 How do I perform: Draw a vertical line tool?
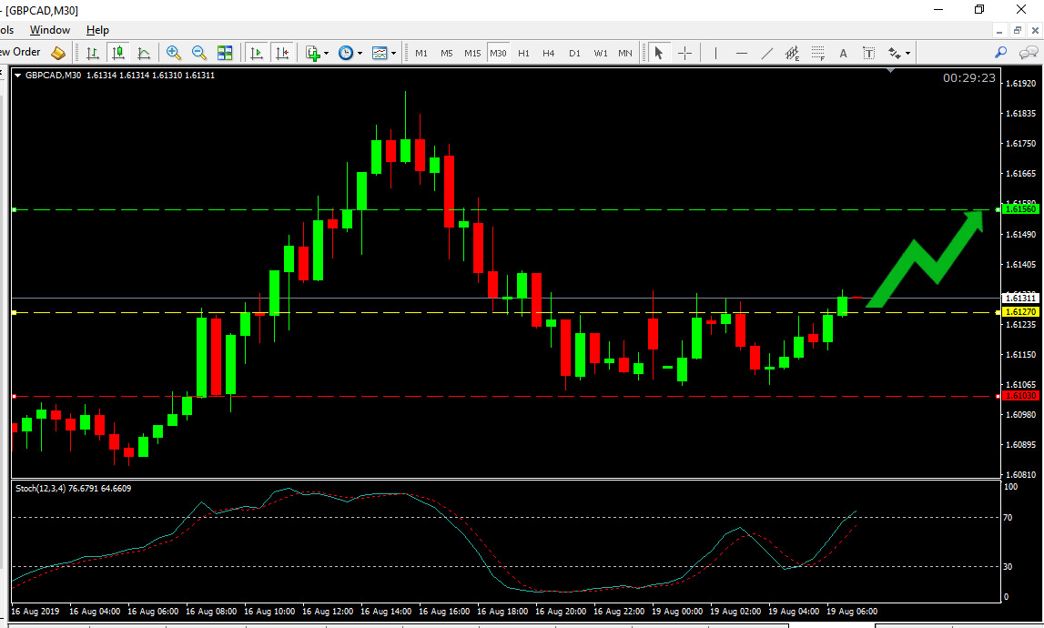coord(715,53)
